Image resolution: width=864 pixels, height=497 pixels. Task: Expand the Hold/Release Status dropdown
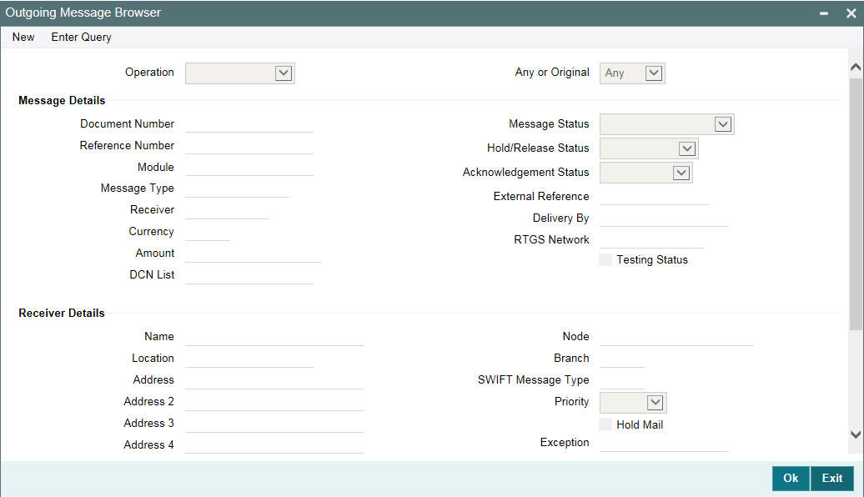[649, 148]
